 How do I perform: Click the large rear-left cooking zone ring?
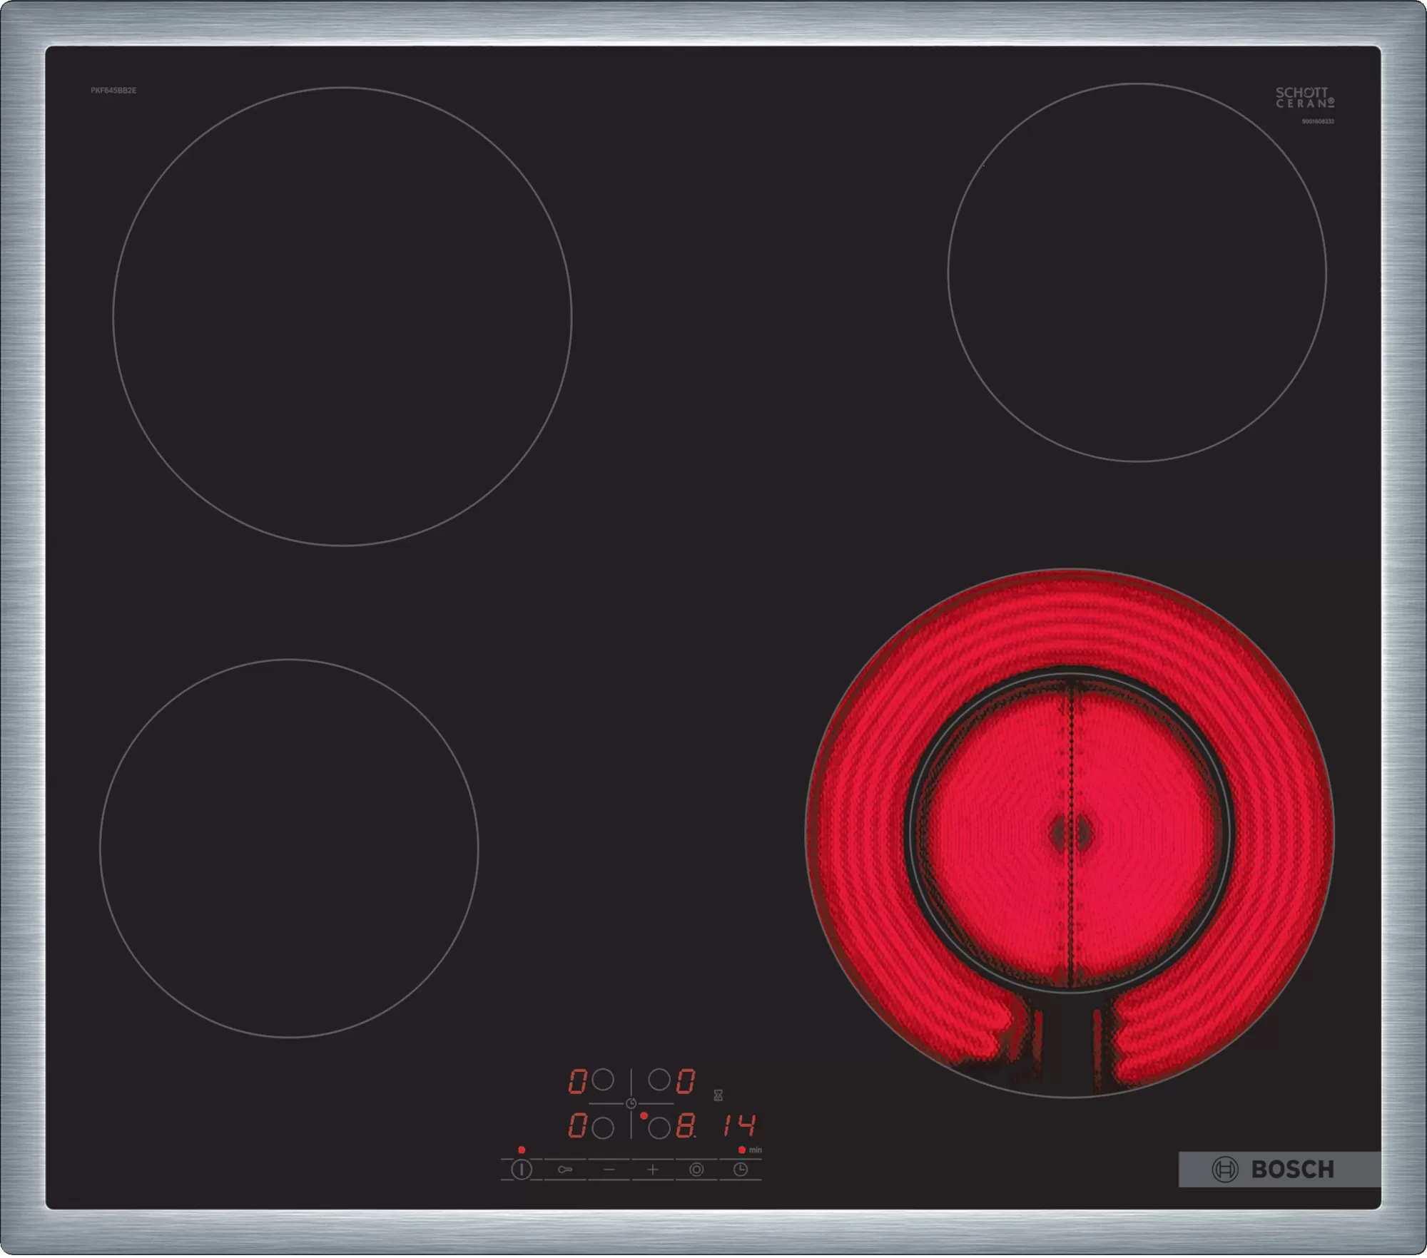click(342, 317)
